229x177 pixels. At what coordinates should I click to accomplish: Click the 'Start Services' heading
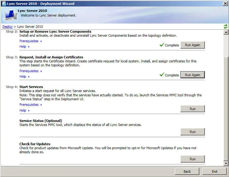31,87
